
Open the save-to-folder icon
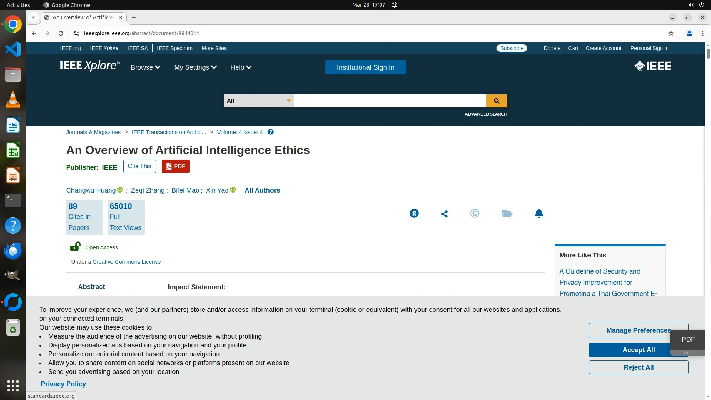pos(507,213)
